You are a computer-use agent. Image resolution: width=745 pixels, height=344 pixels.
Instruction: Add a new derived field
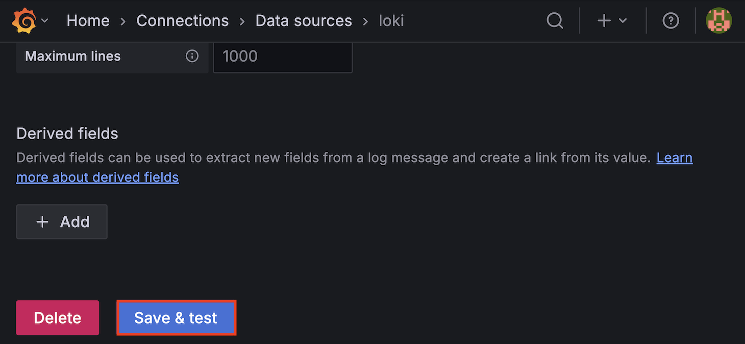[x=61, y=221]
